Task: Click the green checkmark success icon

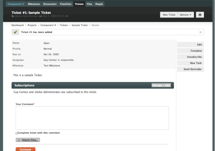Action: (x=16, y=32)
